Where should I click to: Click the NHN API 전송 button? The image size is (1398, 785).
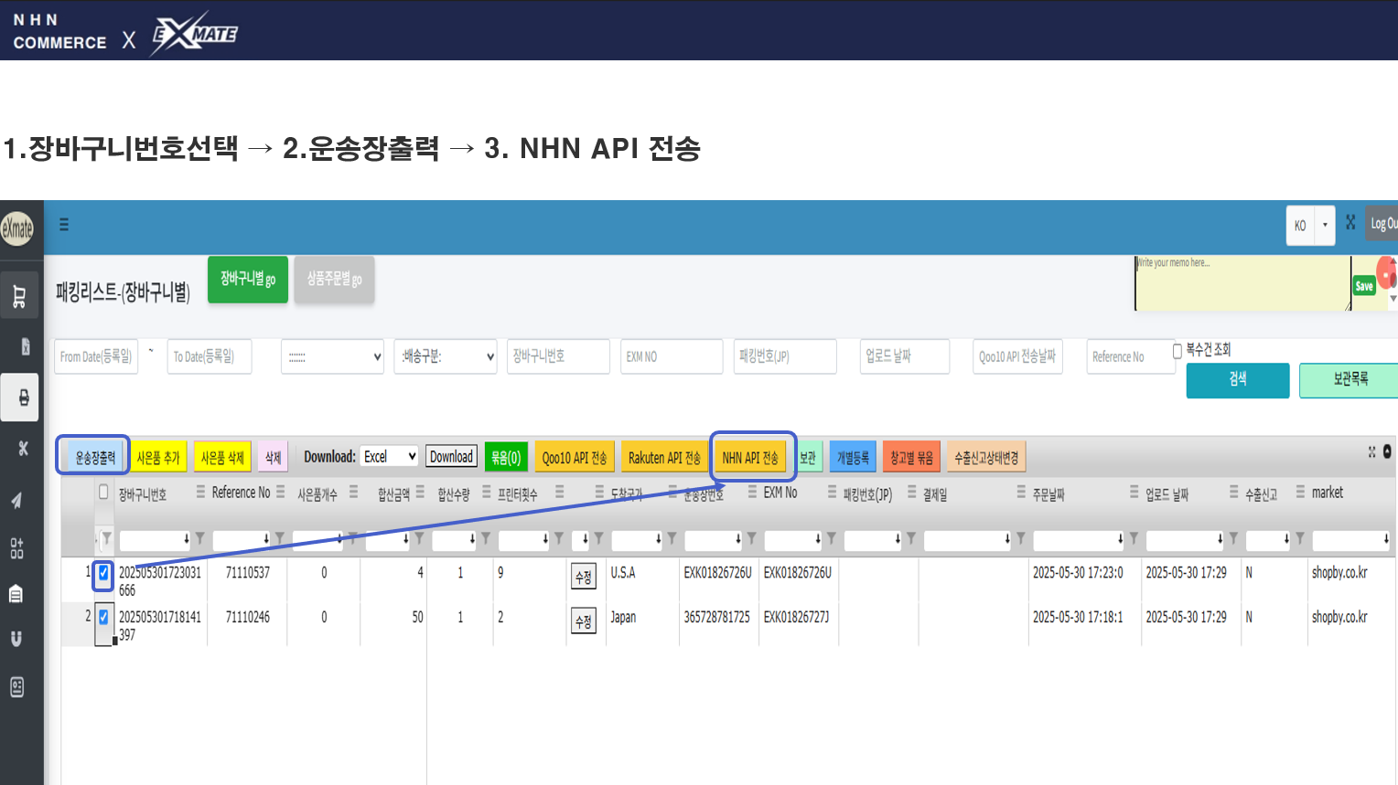[x=749, y=458]
